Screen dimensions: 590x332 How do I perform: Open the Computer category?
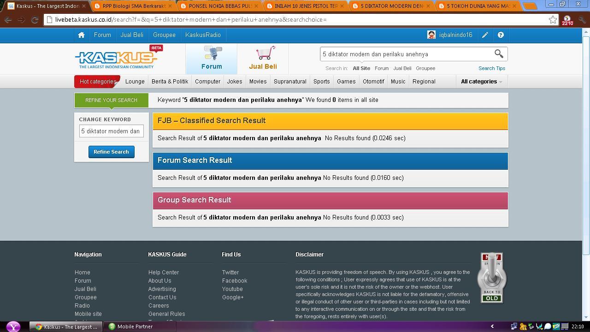point(207,82)
